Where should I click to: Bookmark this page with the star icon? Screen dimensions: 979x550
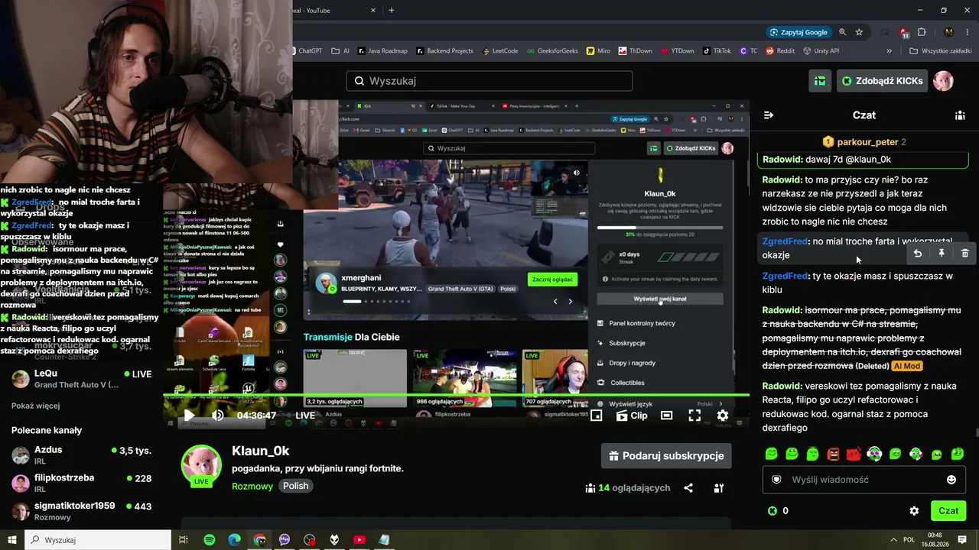pyautogui.click(x=859, y=32)
